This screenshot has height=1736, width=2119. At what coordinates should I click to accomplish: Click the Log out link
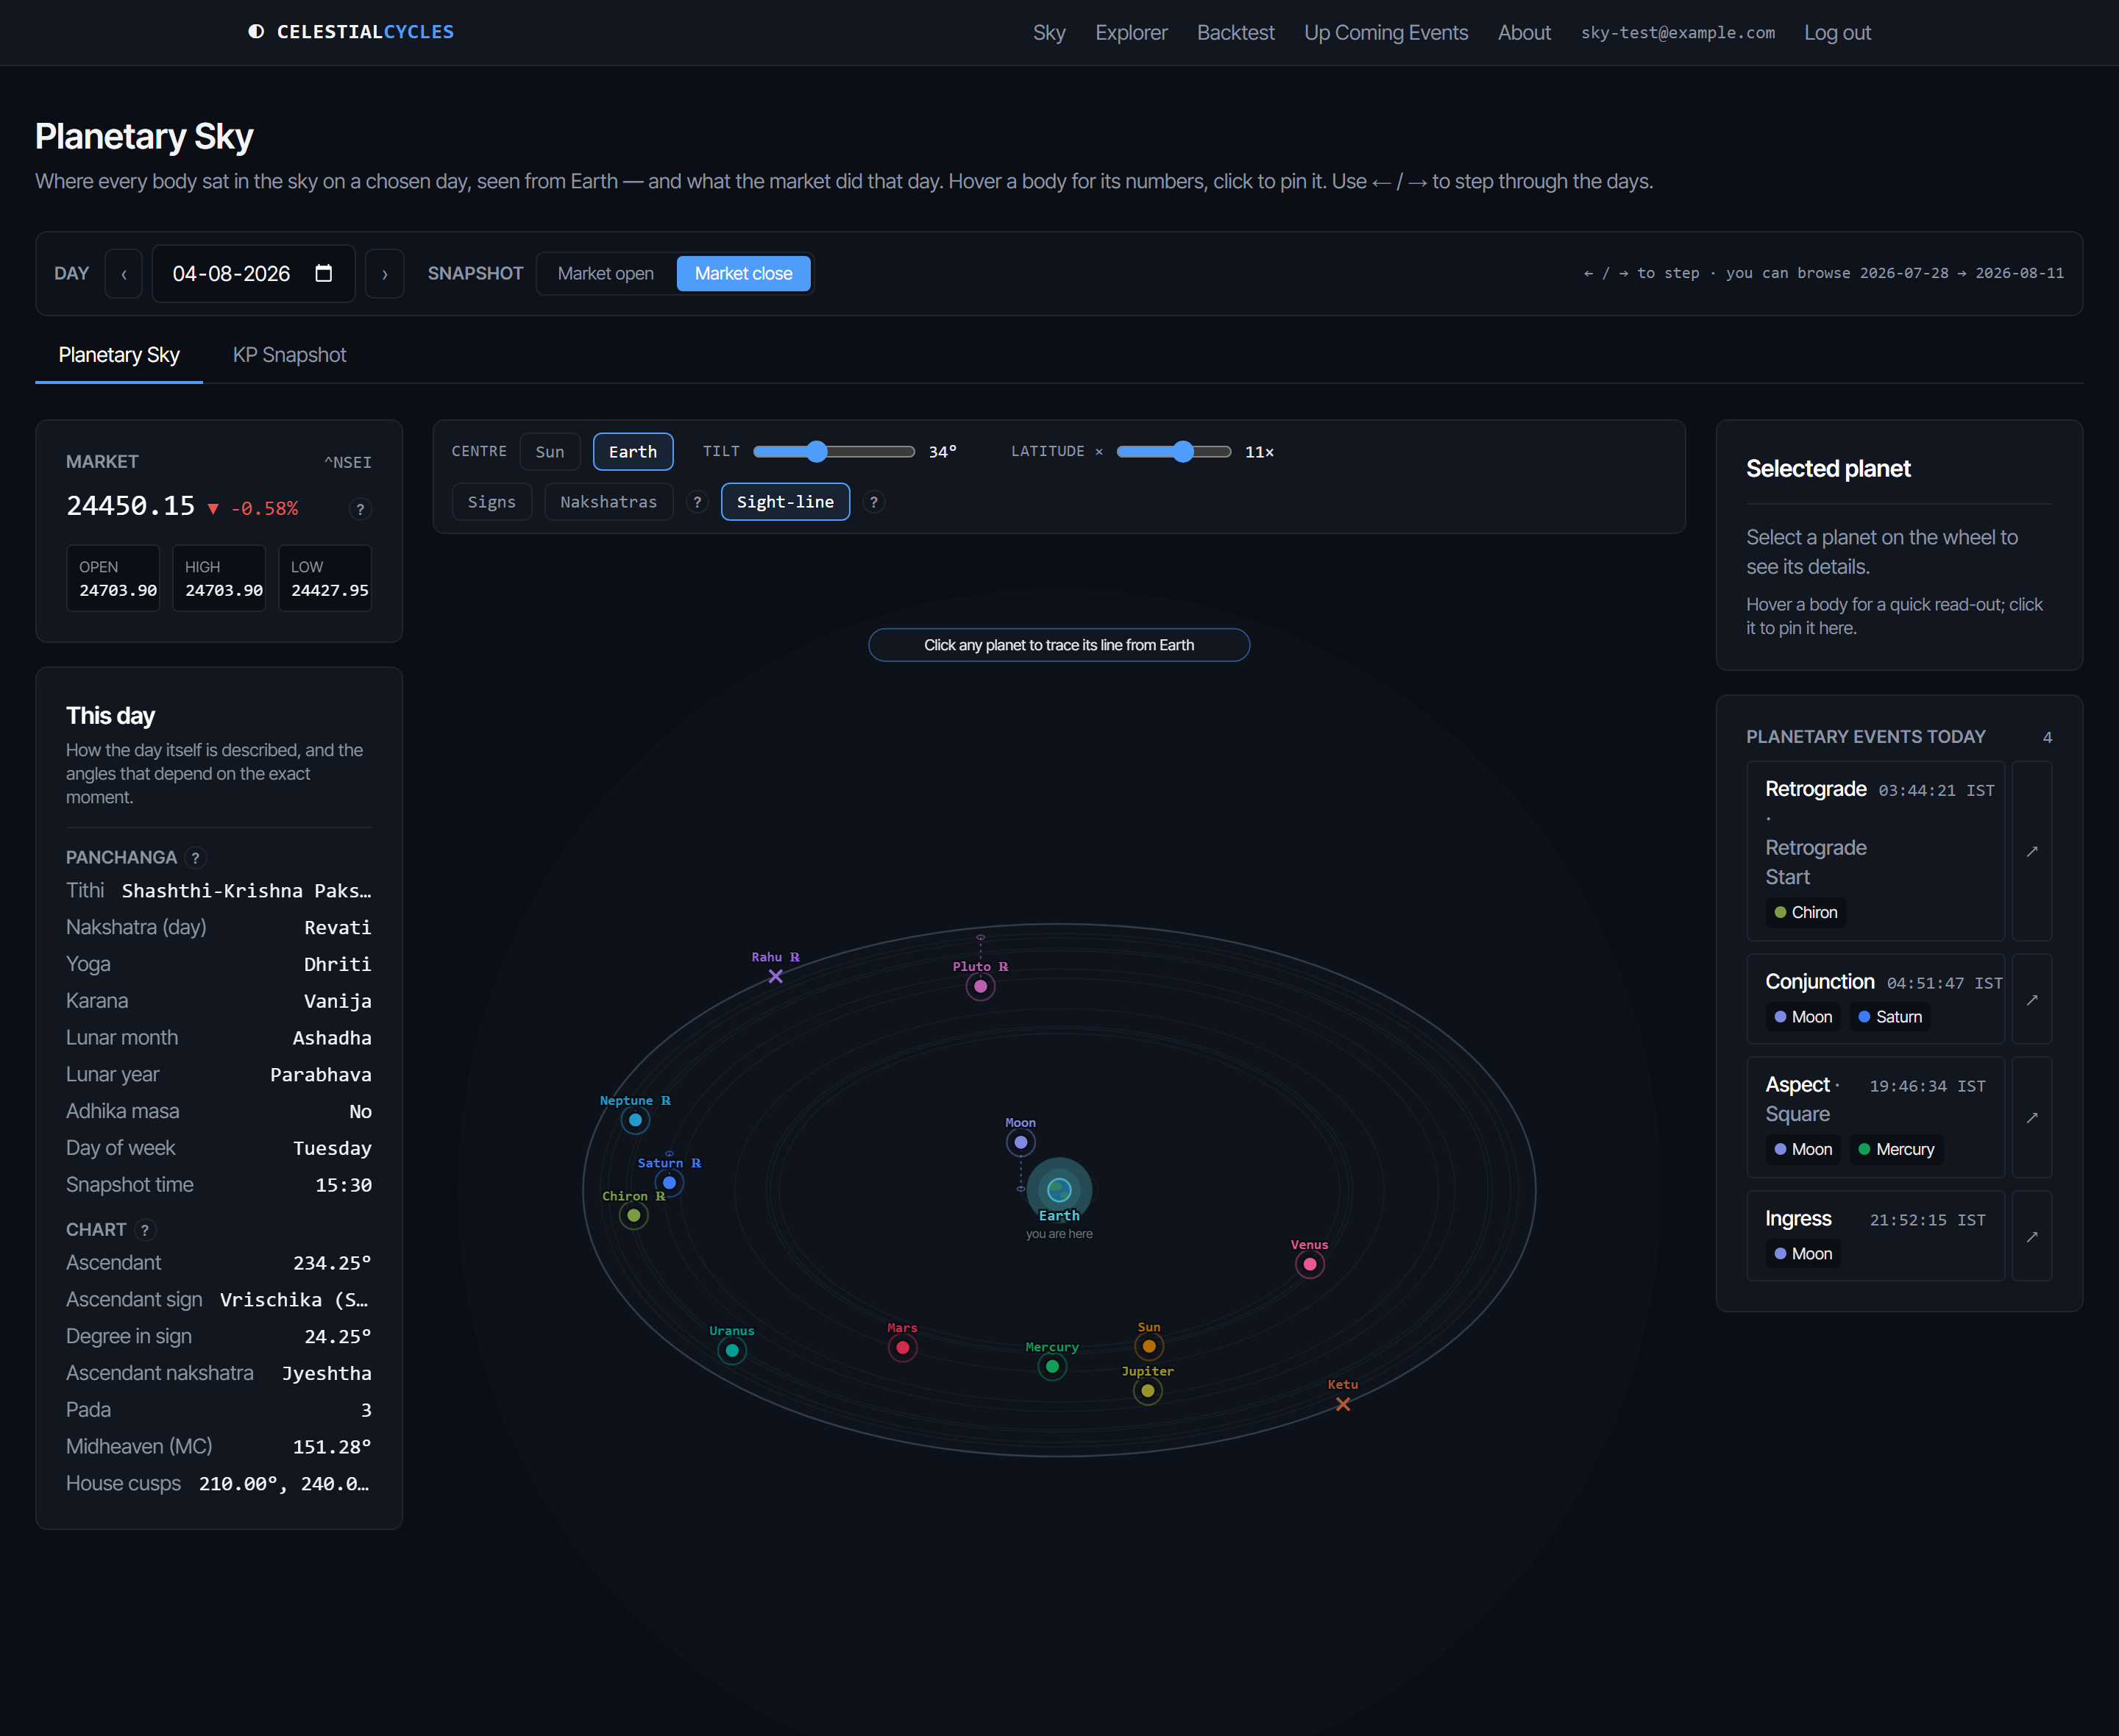point(1837,33)
